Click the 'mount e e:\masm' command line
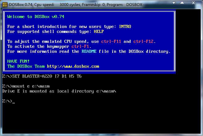This screenshot has width=203, height=136. (x=26, y=86)
